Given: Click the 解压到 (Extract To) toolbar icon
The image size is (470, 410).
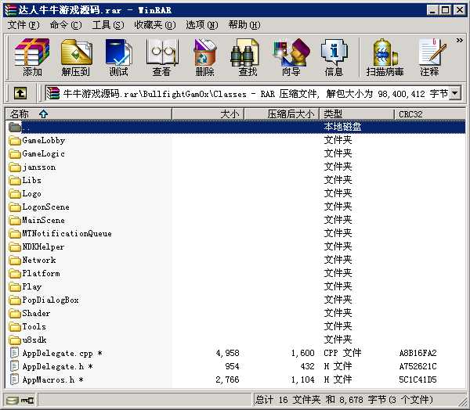Looking at the screenshot, I should click(76, 57).
